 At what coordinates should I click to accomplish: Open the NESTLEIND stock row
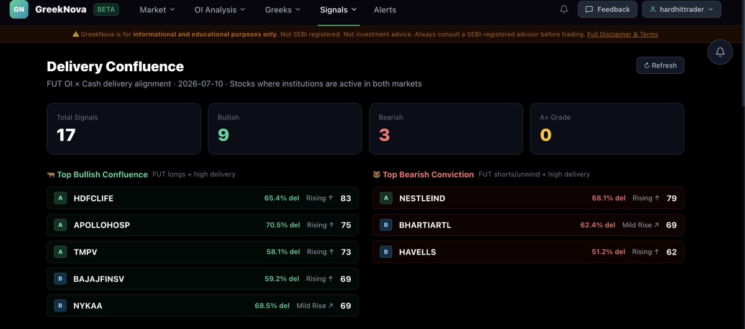tap(528, 198)
